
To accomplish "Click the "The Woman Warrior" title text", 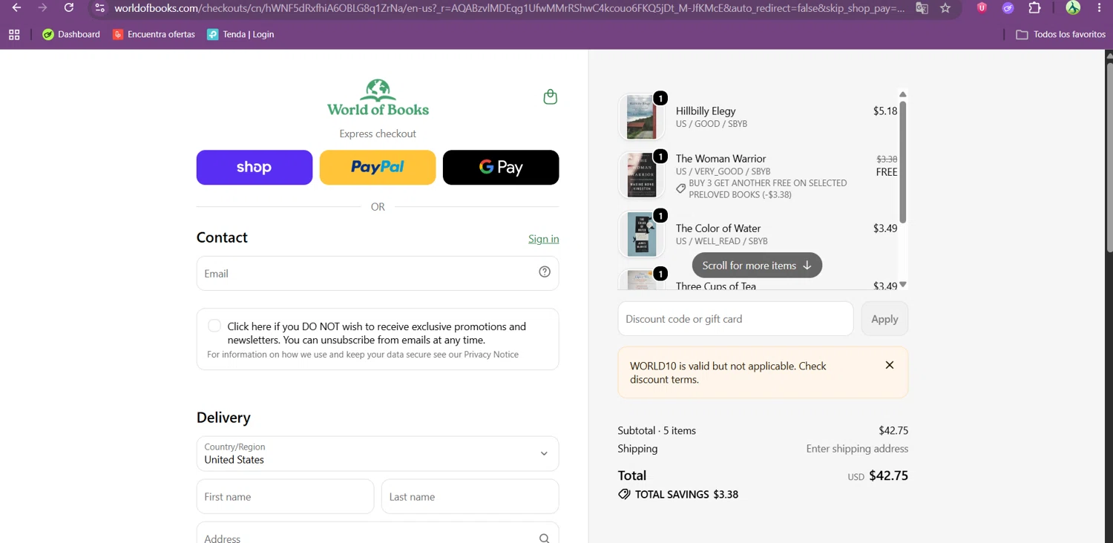I will tap(720, 159).
